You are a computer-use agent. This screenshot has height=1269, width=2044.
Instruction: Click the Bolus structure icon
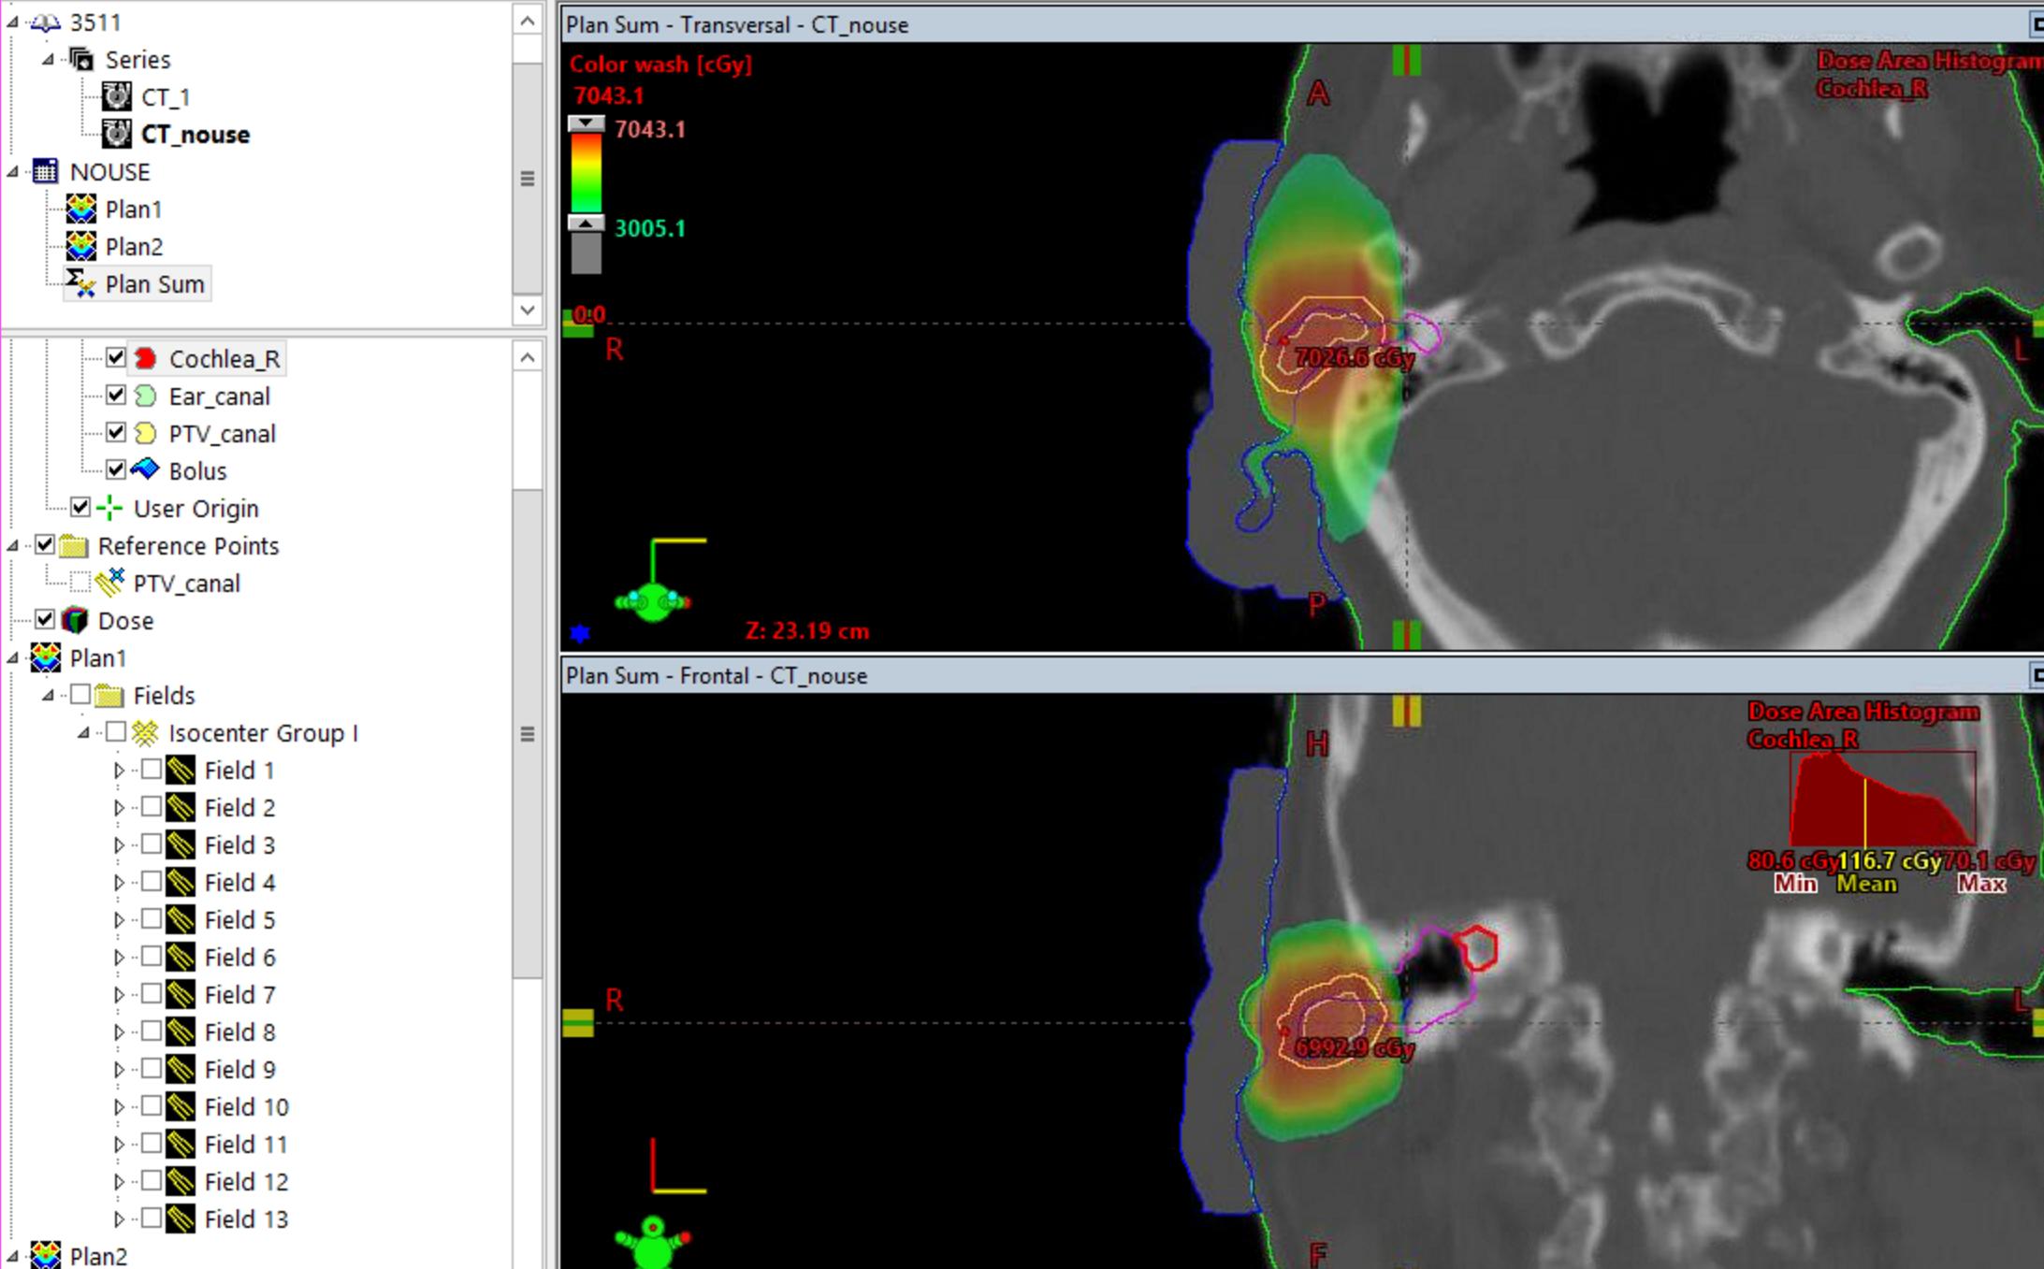click(x=145, y=469)
